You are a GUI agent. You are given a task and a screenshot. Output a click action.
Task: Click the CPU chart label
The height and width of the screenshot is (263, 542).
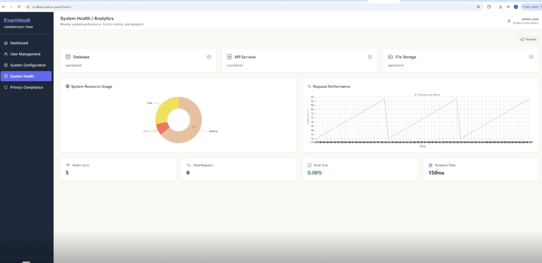(x=146, y=131)
